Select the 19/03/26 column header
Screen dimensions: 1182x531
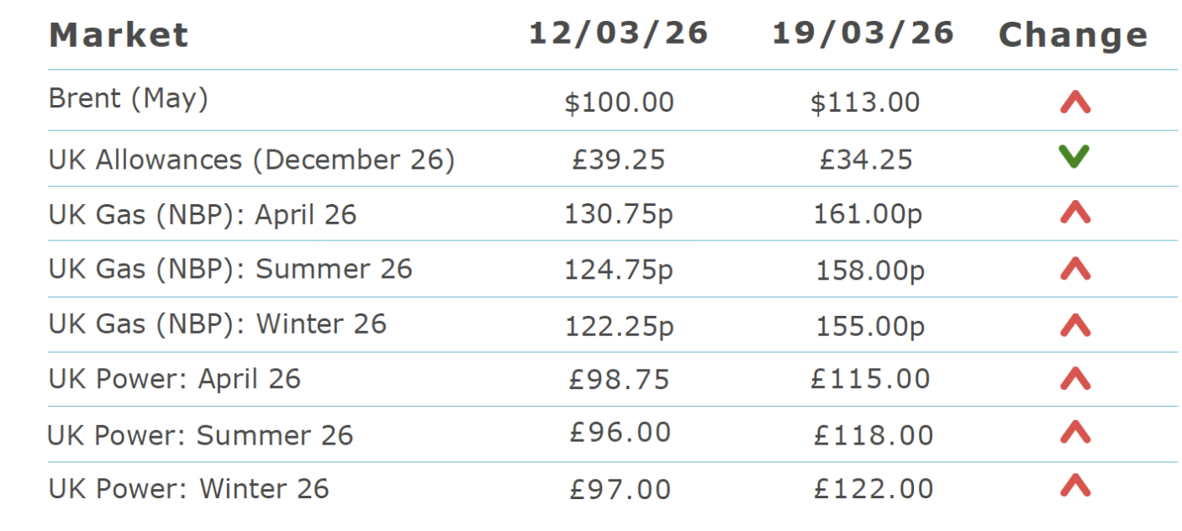pos(863,34)
